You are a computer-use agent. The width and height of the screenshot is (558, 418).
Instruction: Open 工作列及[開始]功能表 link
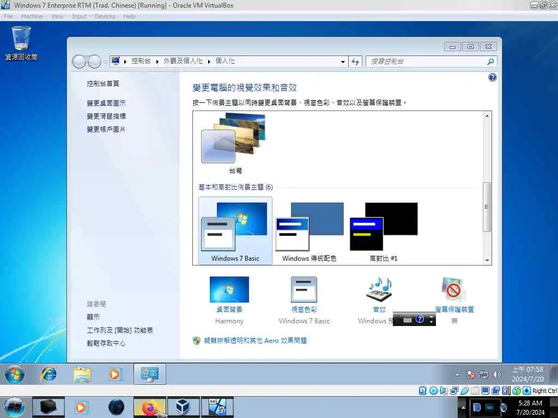pos(120,330)
